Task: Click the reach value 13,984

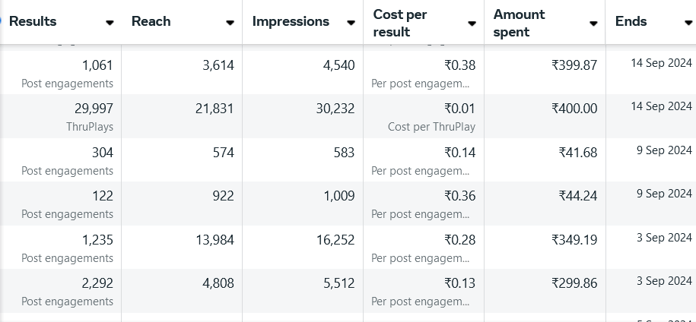Action: (215, 240)
